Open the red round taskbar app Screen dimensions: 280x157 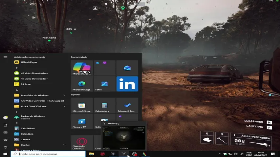point(102,154)
